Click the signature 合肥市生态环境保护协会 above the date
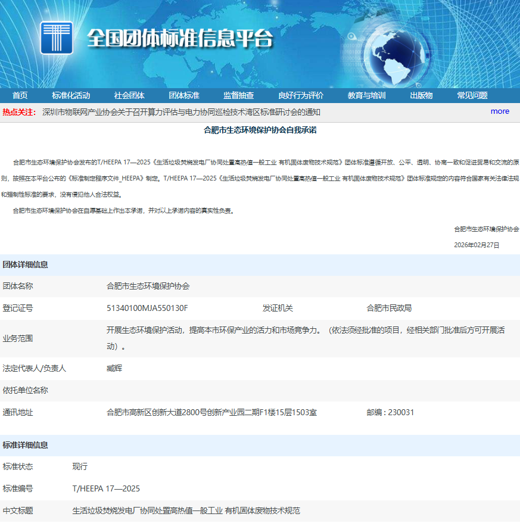The height and width of the screenshot is (523, 520). tap(486, 229)
